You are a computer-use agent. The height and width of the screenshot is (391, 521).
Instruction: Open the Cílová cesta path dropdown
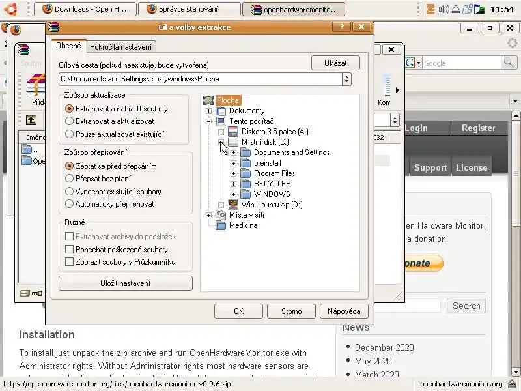(346, 79)
